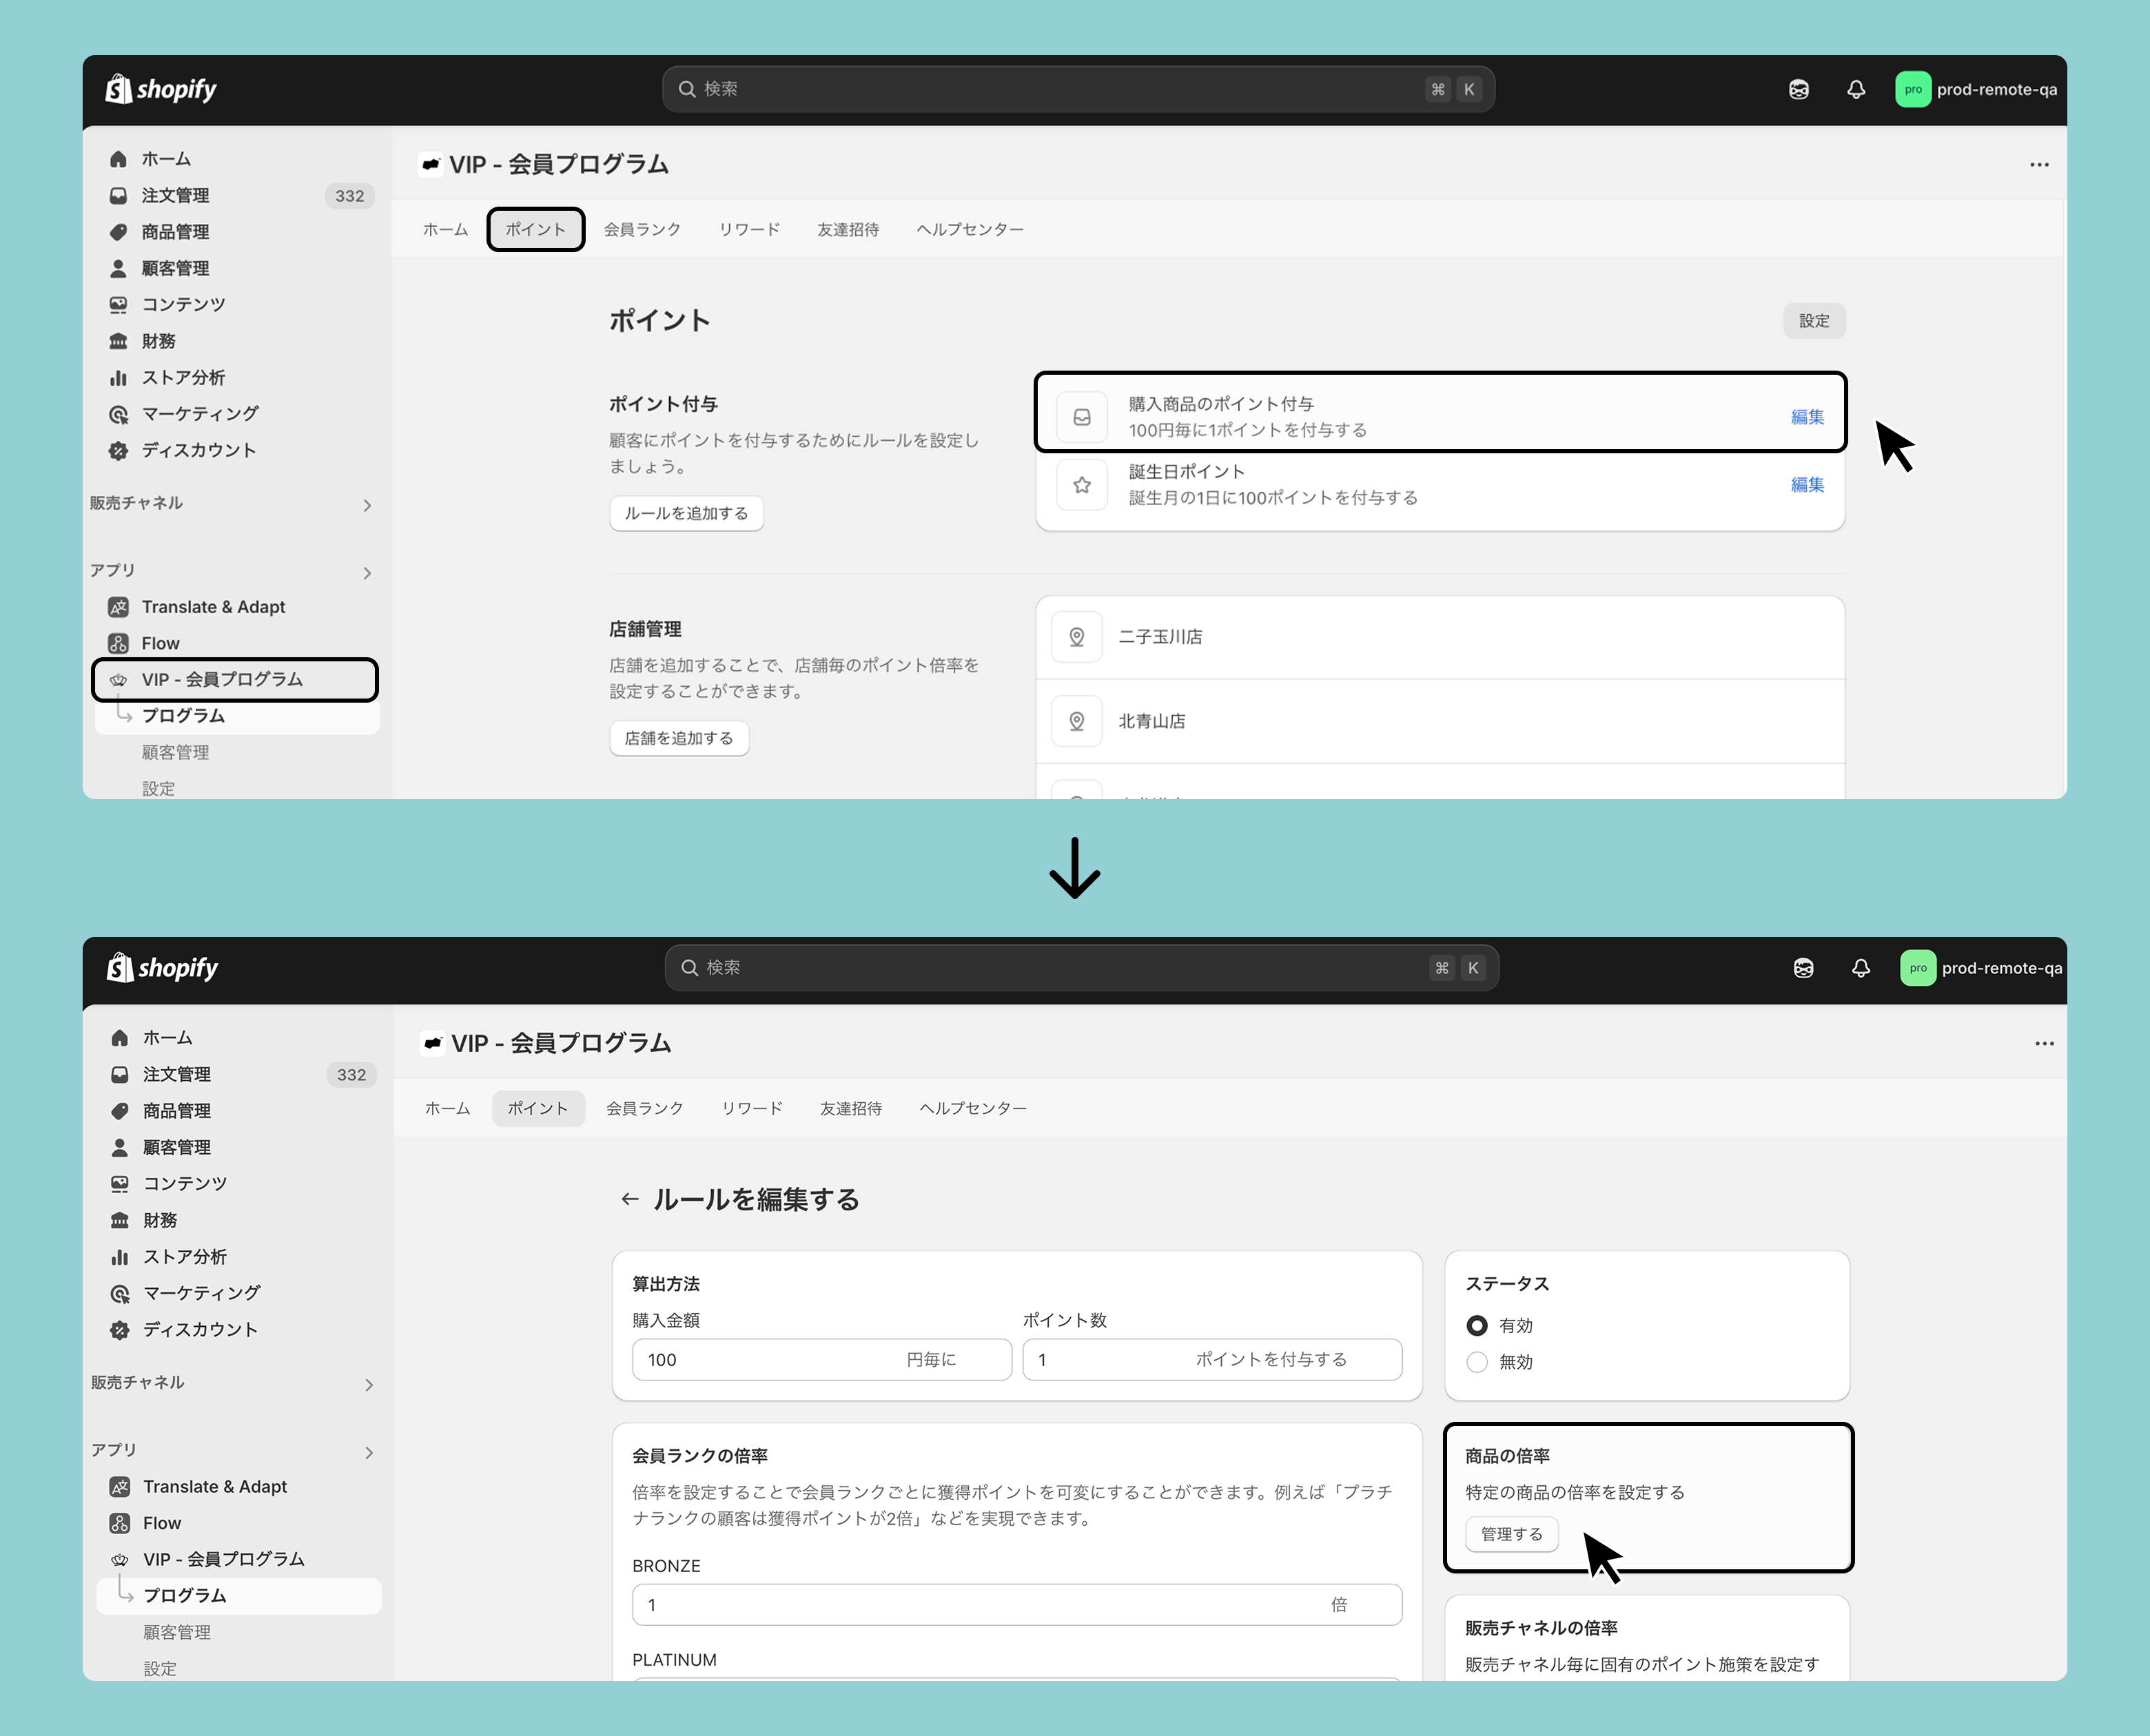Switch to 会員ランク tab in top screenshot

click(x=642, y=230)
